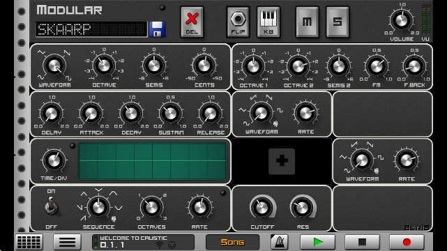Image resolution: width=447 pixels, height=251 pixels.
Task: Click the OCTAVE knob of first oscillator
Action: point(104,66)
